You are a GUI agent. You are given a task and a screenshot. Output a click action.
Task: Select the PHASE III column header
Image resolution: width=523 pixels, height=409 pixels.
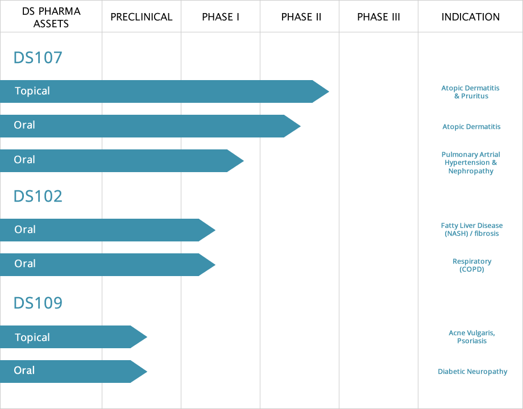click(x=379, y=16)
